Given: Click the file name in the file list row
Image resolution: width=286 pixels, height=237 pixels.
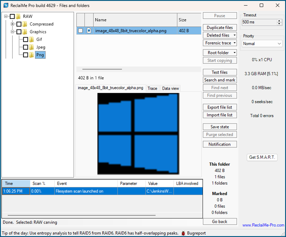Looking at the screenshot, I should 131,31.
